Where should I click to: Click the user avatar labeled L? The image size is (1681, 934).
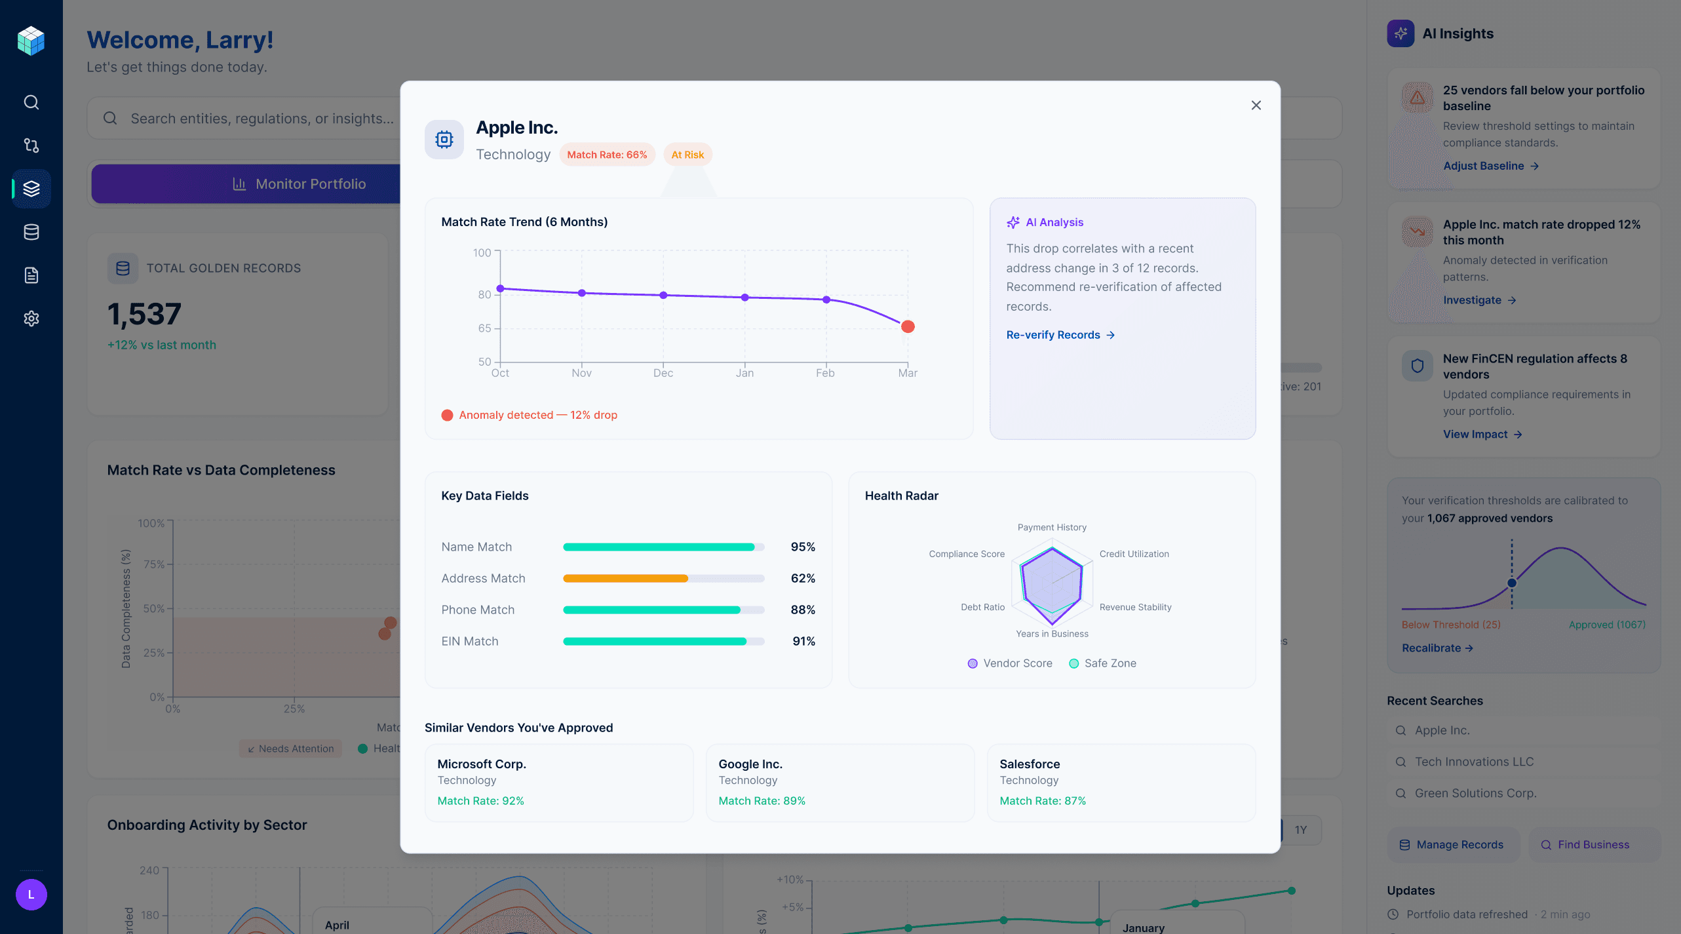[x=31, y=895]
